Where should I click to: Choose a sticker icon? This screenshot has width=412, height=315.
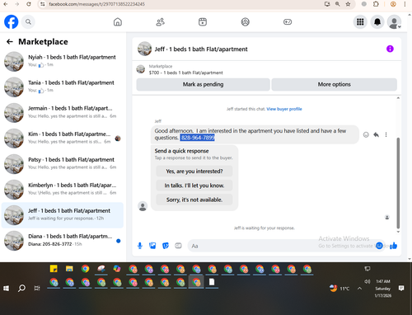click(166, 246)
